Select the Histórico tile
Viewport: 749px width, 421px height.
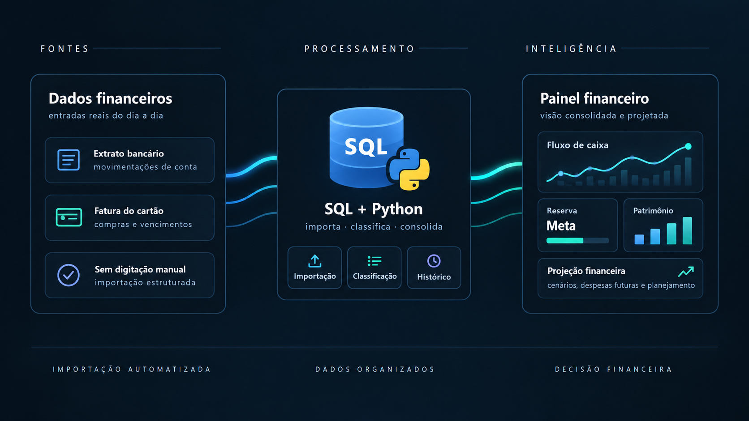434,268
